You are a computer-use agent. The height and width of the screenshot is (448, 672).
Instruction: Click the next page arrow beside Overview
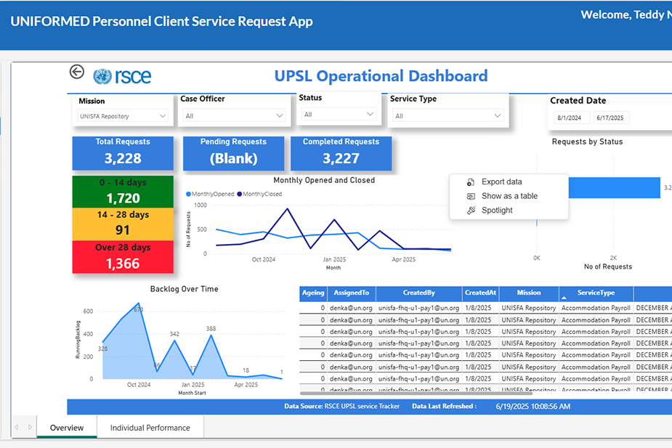pyautogui.click(x=28, y=428)
